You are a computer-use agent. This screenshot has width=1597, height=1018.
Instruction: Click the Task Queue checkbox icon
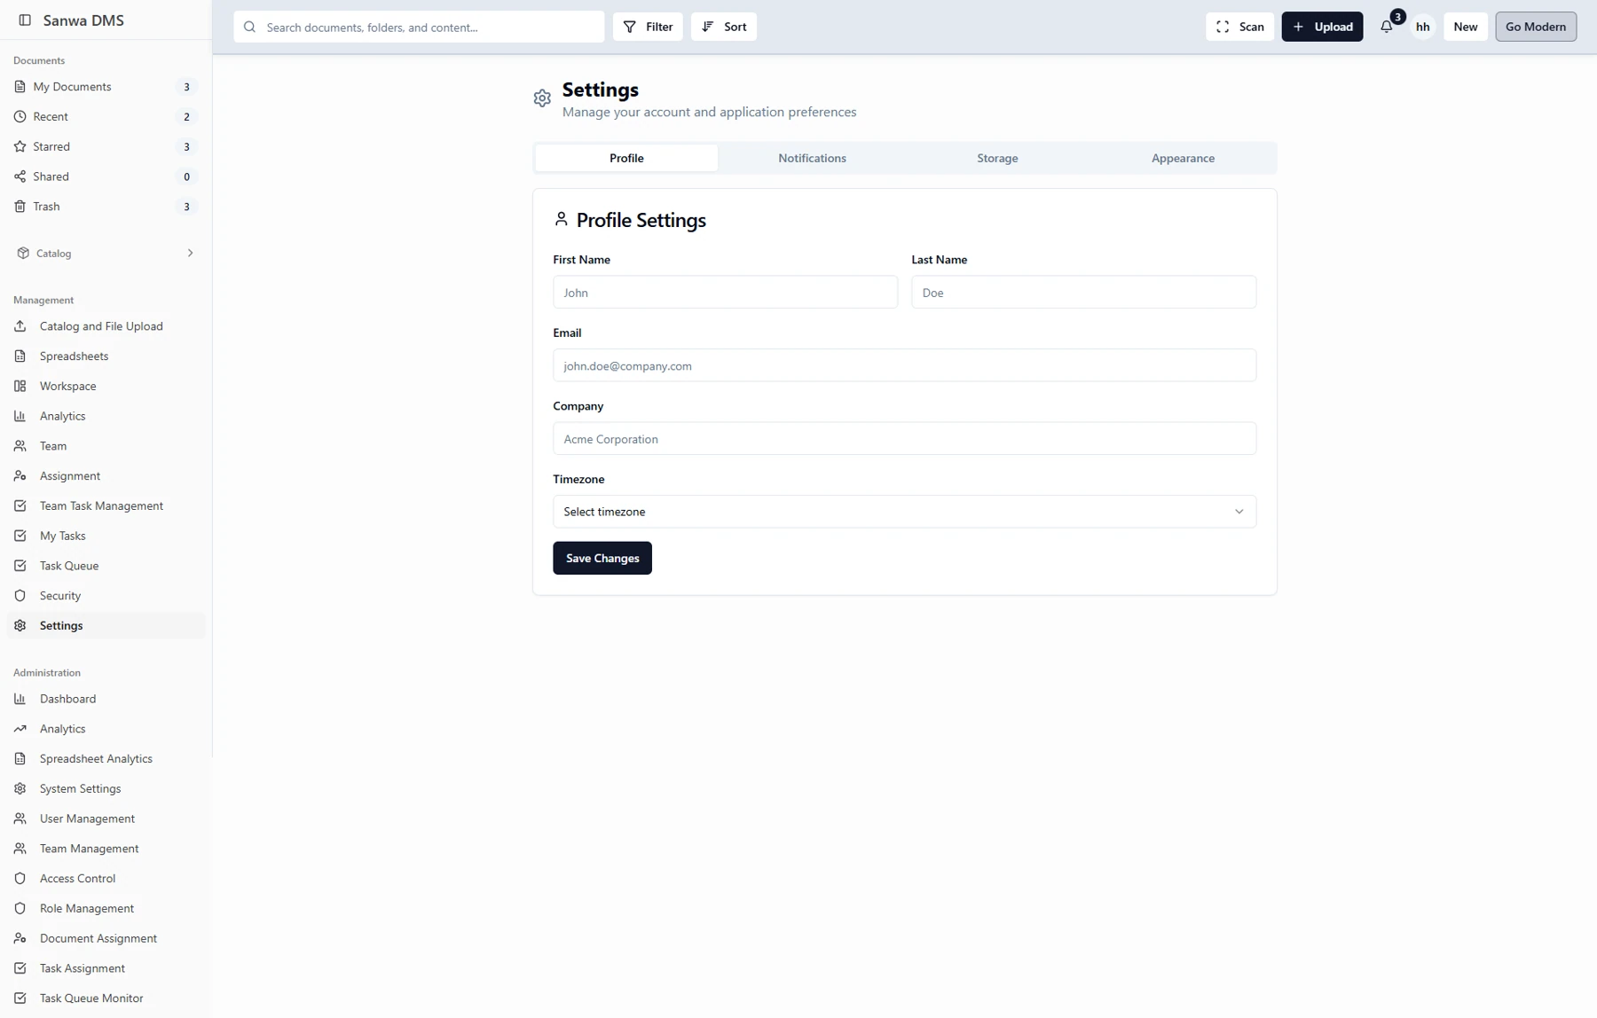pos(20,566)
